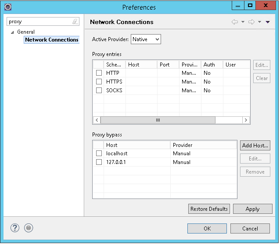Cancel the Preferences dialog
280x244 pixels.
[250, 228]
